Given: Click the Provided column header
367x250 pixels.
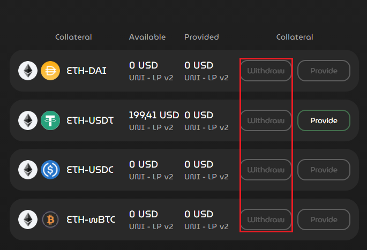Looking at the screenshot, I should [x=201, y=37].
